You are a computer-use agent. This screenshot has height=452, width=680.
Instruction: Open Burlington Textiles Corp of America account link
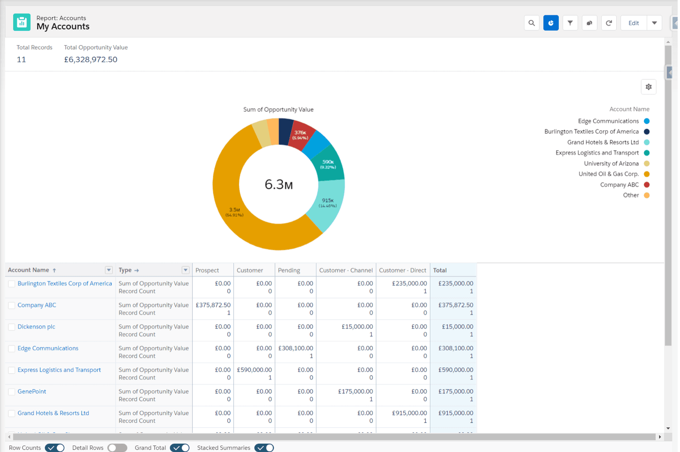point(65,283)
